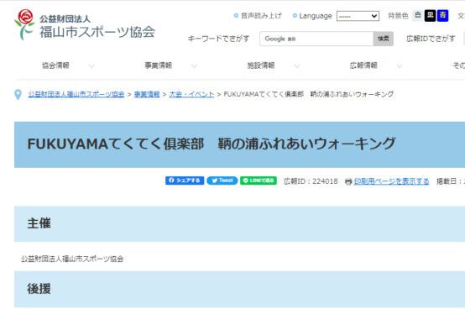
Task: Expand the 事業情報 chevron arrow
Action: click(194, 65)
